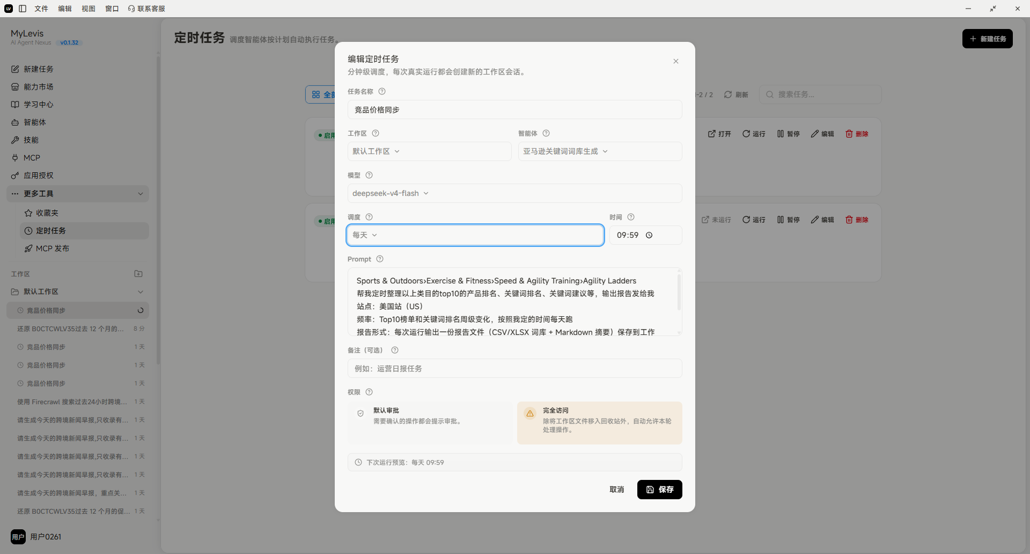Click the add-folder icon beside 工作区 in sidebar
This screenshot has height=554, width=1030.
(138, 274)
